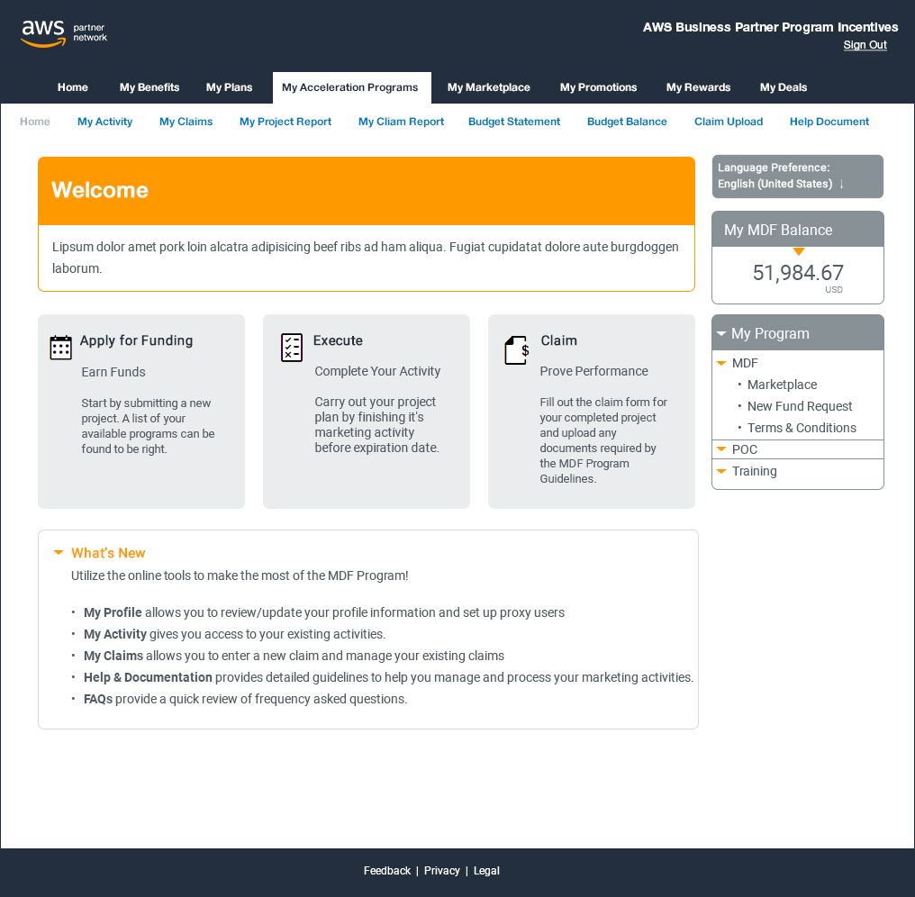This screenshot has height=897, width=915.
Task: Click the MDF program item label
Action: (745, 363)
